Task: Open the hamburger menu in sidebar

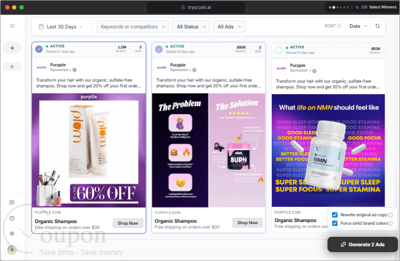Action: [12, 26]
